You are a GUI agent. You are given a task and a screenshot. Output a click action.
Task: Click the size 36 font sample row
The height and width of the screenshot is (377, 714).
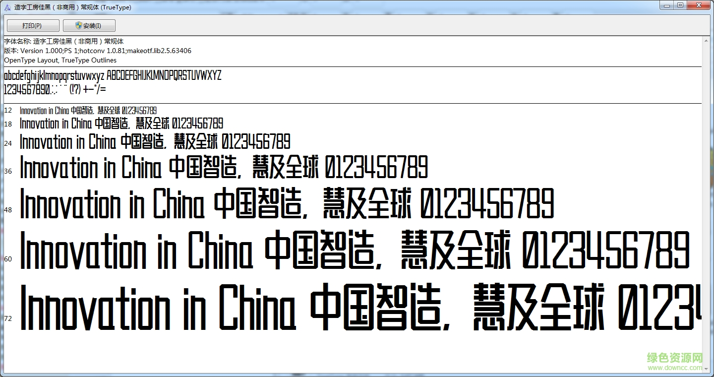223,169
